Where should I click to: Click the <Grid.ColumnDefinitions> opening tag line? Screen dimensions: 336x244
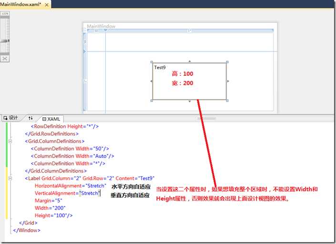click(55, 142)
